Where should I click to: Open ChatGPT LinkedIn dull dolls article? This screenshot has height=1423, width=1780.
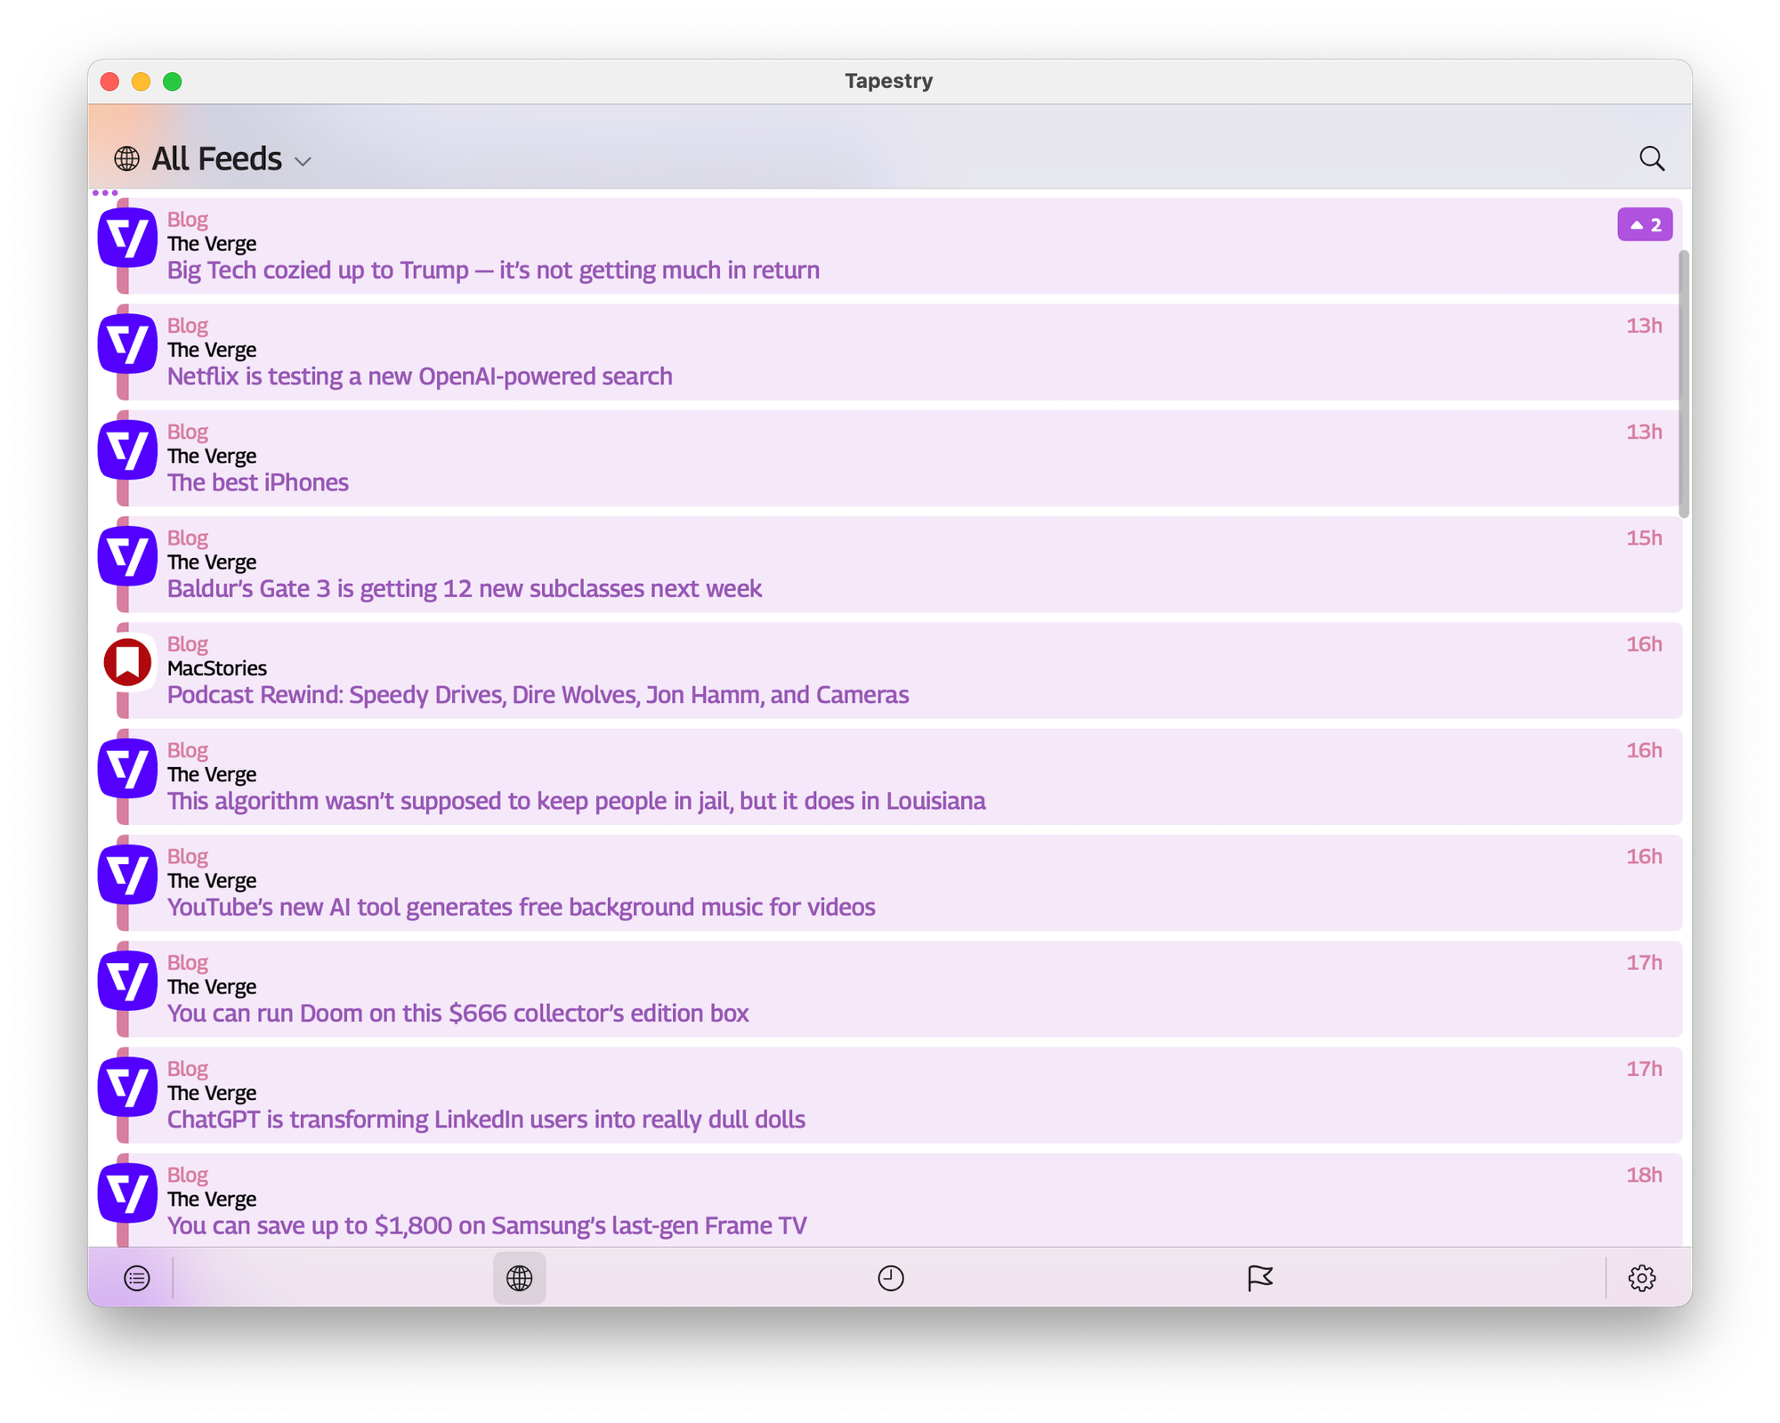(x=486, y=1119)
